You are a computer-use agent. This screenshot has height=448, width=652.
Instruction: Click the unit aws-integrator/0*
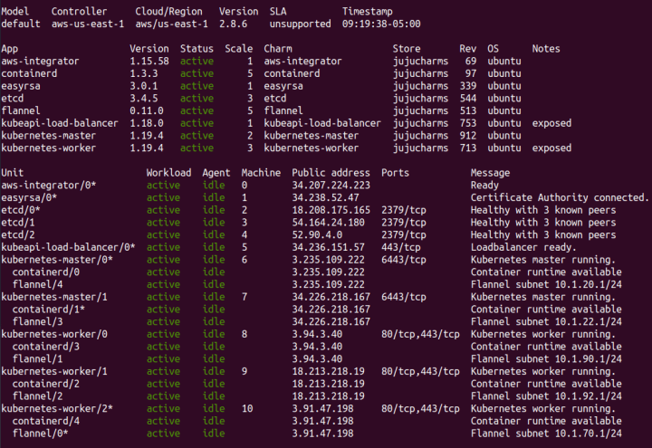pyautogui.click(x=49, y=186)
